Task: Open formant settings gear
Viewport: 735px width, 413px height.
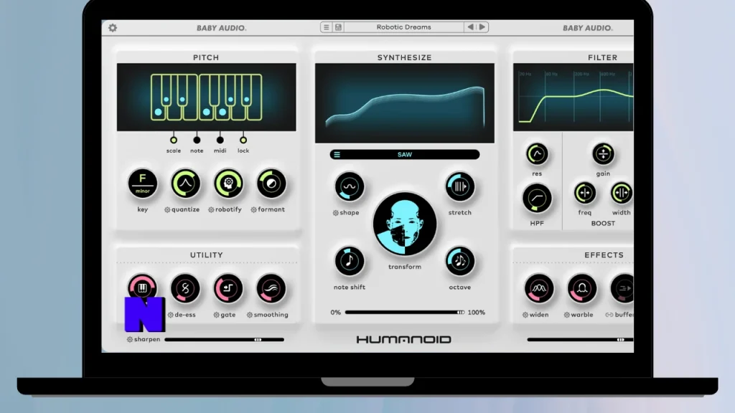Action: click(253, 210)
